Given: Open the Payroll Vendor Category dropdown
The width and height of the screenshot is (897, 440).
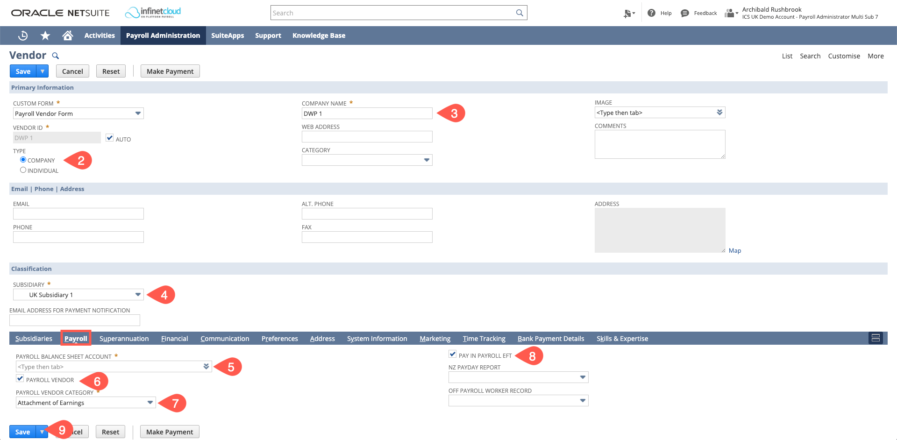Looking at the screenshot, I should 149,402.
